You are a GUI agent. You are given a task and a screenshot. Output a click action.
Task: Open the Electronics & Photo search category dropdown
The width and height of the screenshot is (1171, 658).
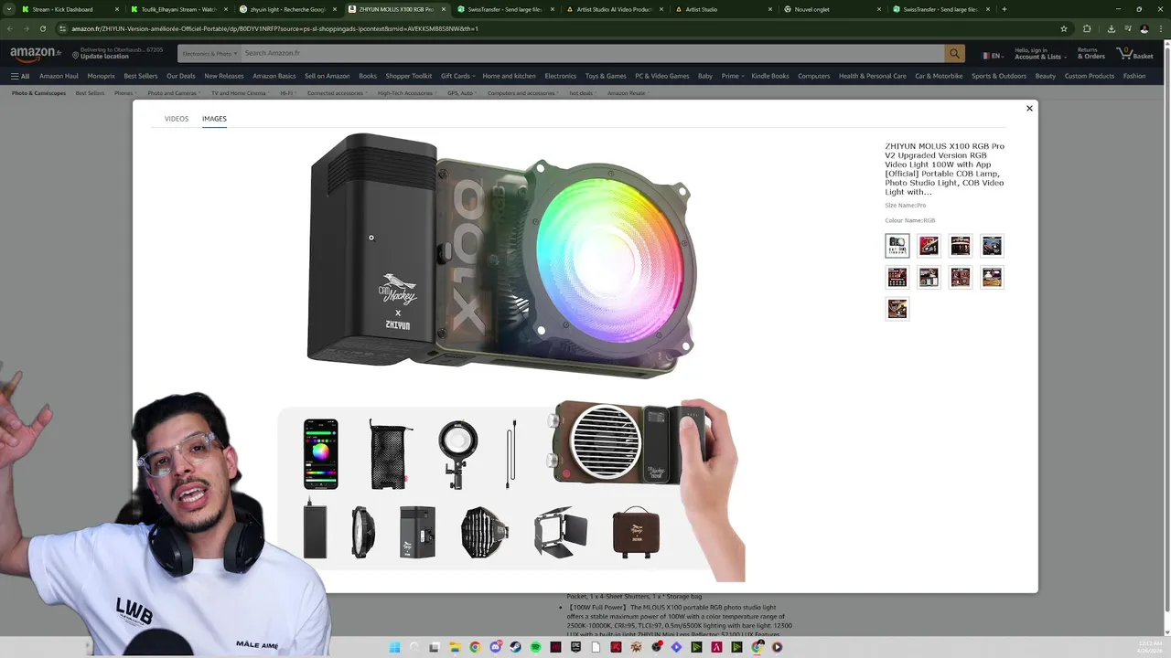pyautogui.click(x=209, y=54)
